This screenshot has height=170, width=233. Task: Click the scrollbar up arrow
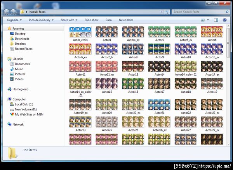pos(228,26)
